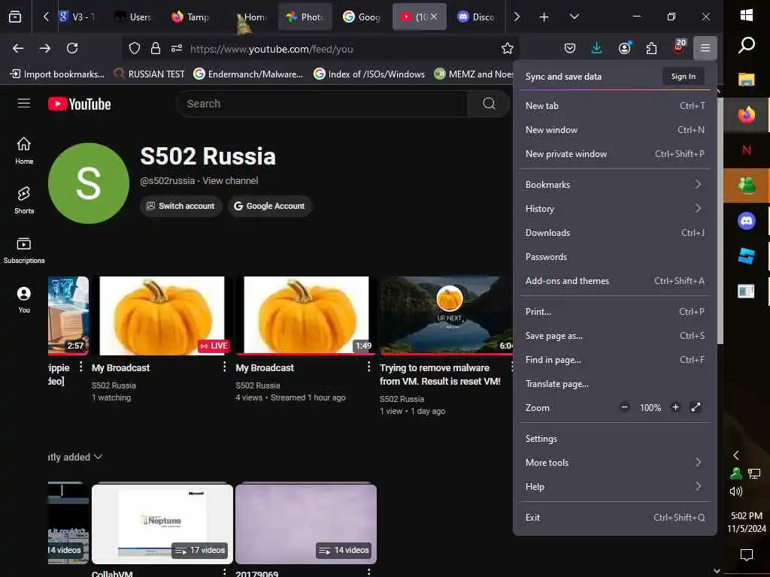The image size is (770, 577).
Task: Open YouTube guide hamburger menu
Action: (x=24, y=104)
